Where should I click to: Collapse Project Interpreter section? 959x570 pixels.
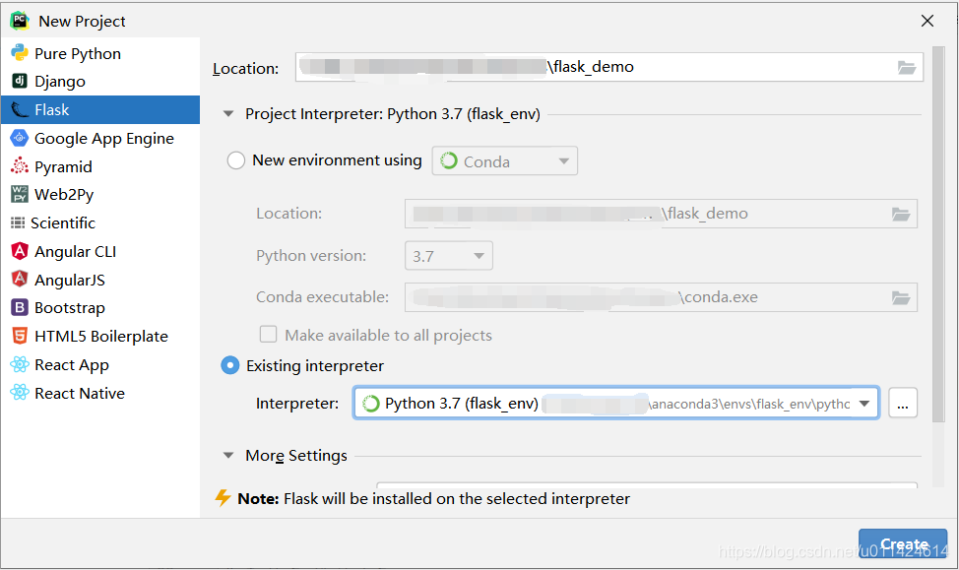tap(228, 114)
